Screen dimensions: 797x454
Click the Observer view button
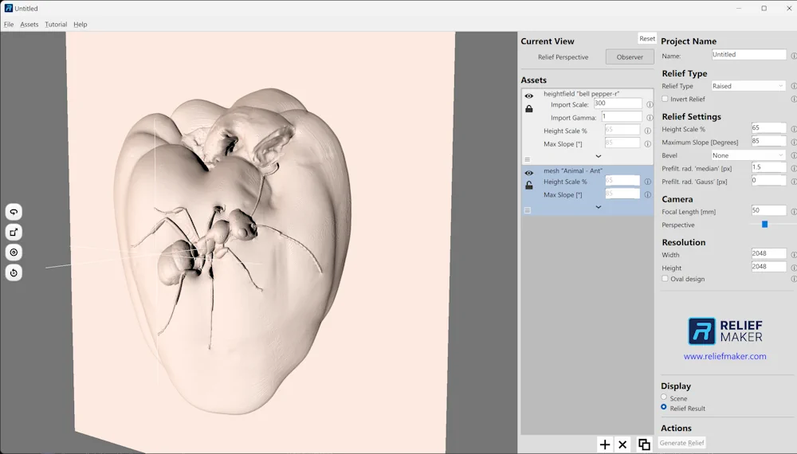(x=630, y=57)
